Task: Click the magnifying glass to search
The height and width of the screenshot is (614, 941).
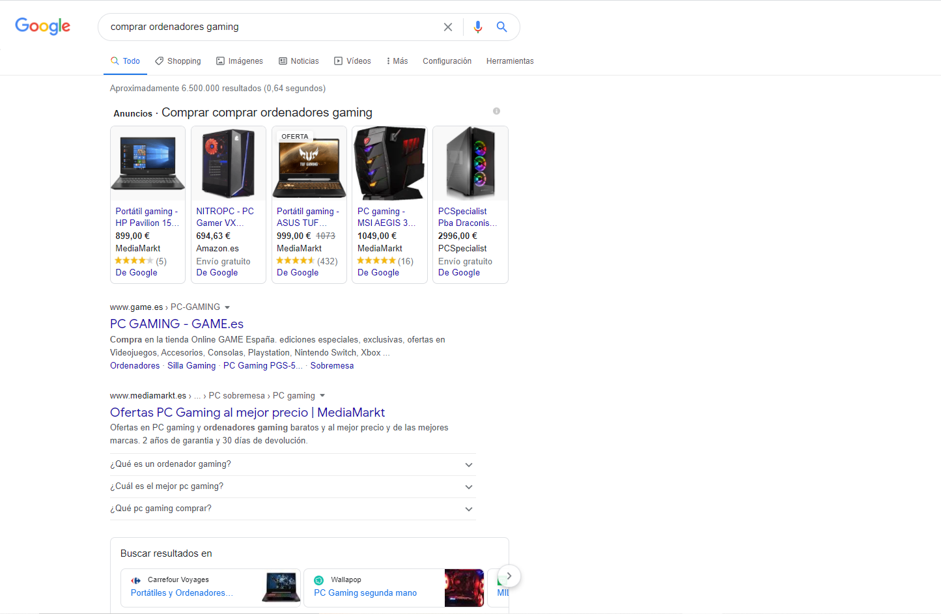Action: click(x=501, y=27)
